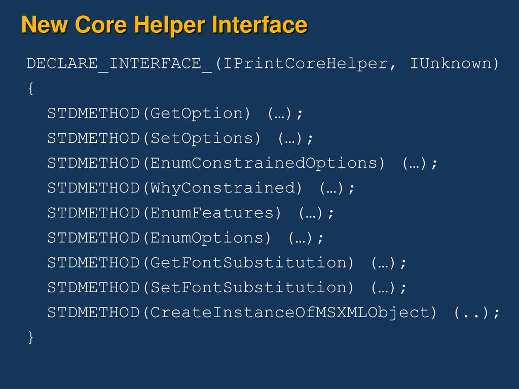This screenshot has width=519, height=389.
Task: Select the GetOption method line
Action: 175,113
